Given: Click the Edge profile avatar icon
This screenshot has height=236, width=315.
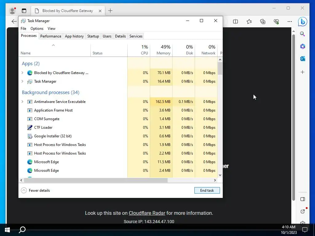Looking at the screenshot, I should (x=13, y=11).
